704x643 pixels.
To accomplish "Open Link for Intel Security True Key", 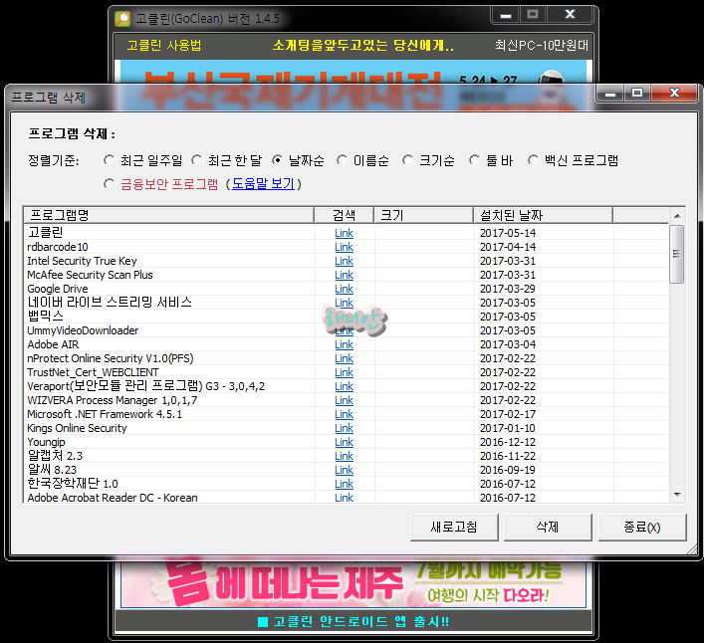I will (x=344, y=261).
